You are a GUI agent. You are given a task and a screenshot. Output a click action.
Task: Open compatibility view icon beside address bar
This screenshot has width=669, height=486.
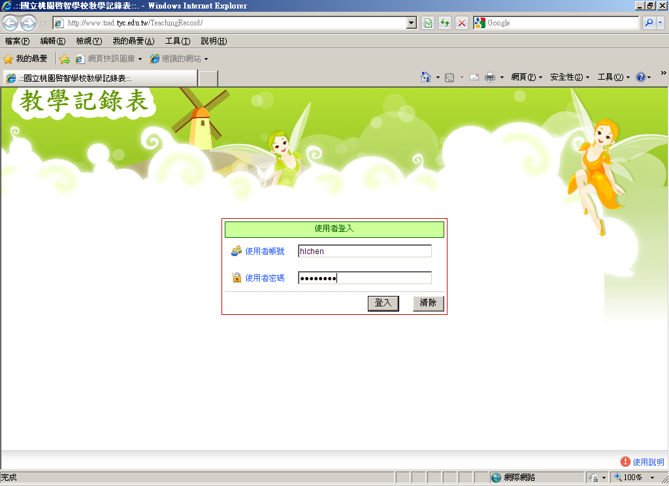point(428,23)
